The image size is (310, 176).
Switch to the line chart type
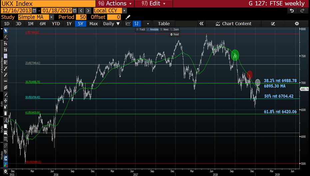click(x=128, y=24)
